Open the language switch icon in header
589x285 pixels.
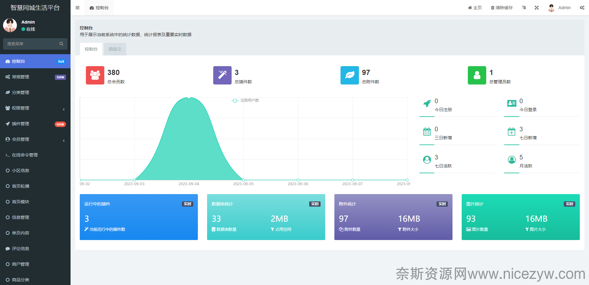524,8
